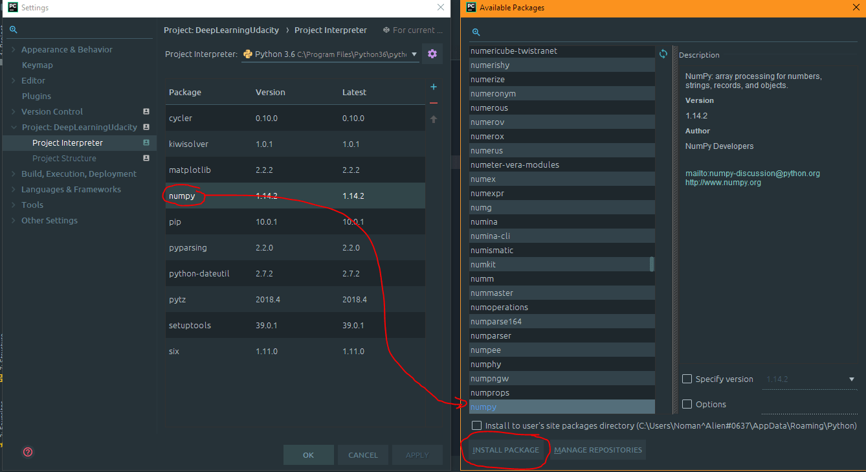Sort installed packages by the Package column header
866x472 pixels.
[185, 92]
